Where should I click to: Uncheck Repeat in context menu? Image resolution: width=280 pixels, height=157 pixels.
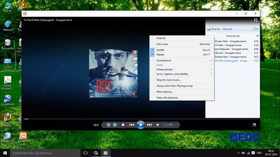coord(182,55)
